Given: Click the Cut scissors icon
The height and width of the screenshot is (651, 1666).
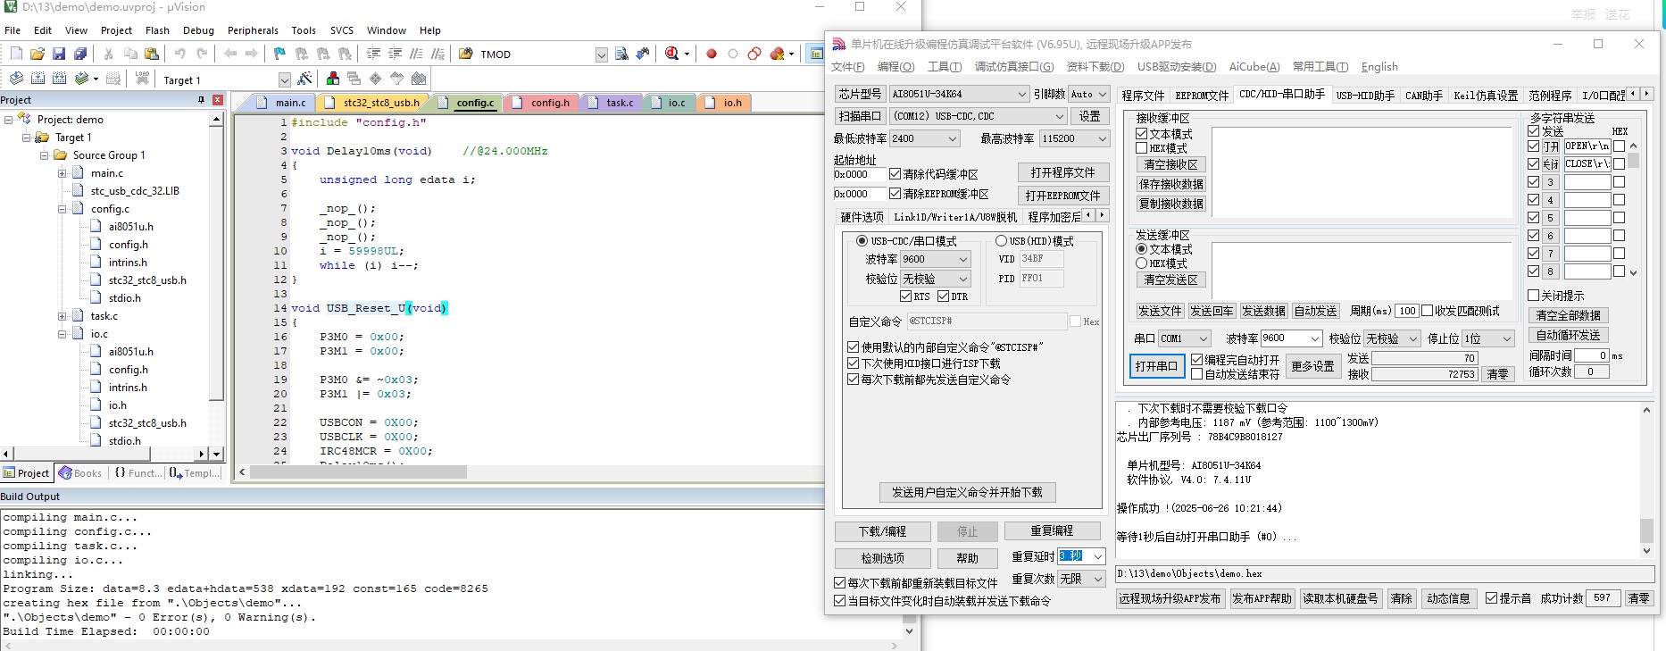Looking at the screenshot, I should click(108, 54).
